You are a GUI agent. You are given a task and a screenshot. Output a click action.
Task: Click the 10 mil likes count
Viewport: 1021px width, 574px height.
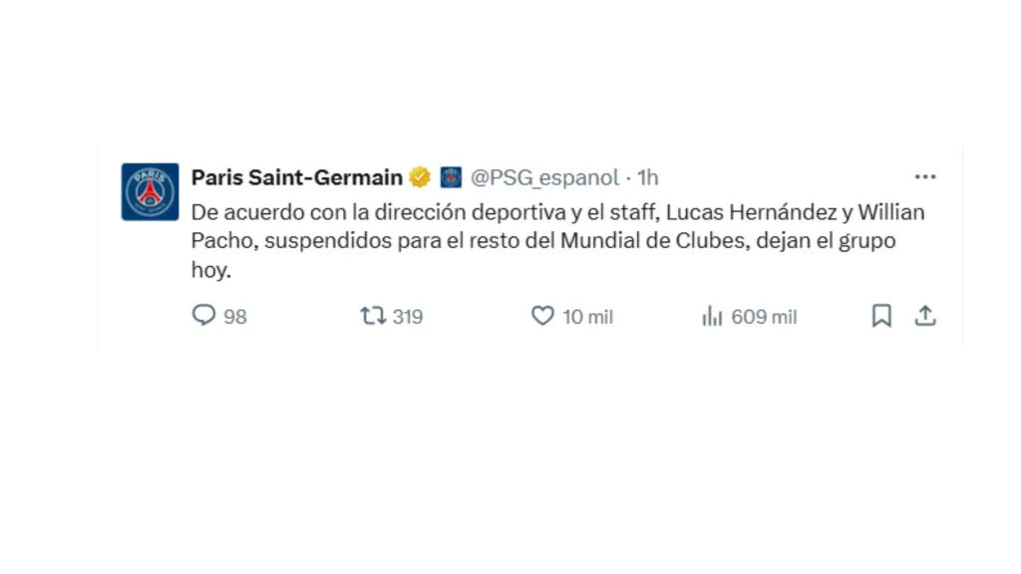point(587,317)
